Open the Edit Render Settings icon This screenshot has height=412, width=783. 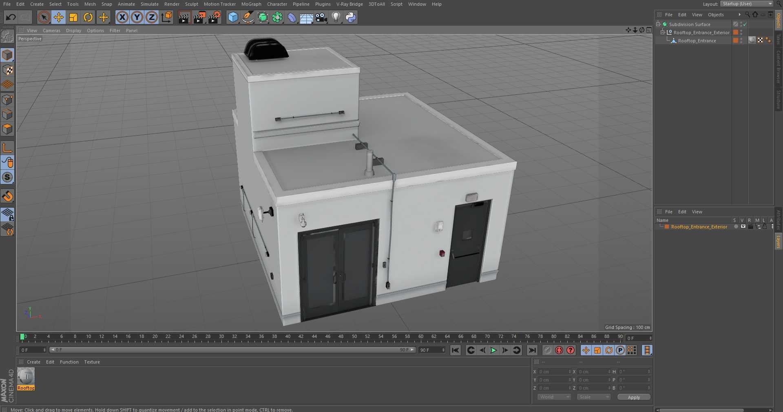point(215,17)
